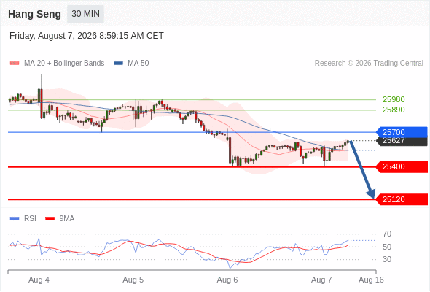Click the blue downward forecast arrow head
The image size is (430, 292).
pos(371,194)
